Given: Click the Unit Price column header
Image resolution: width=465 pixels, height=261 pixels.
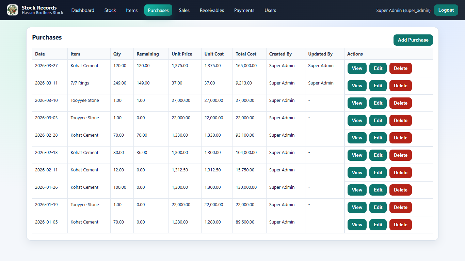Looking at the screenshot, I should (185, 54).
